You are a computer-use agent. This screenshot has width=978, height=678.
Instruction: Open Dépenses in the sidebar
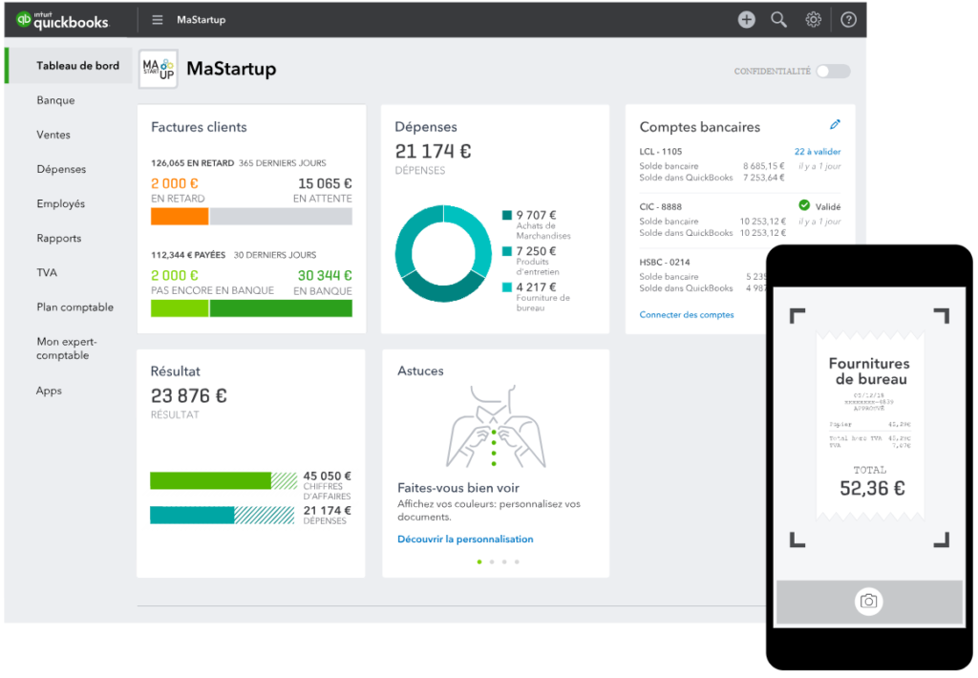pyautogui.click(x=61, y=169)
